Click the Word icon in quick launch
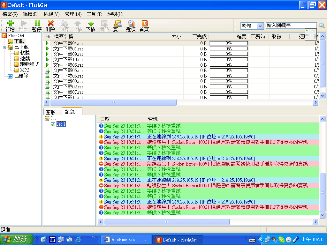Viewport: 327px width, 245px height. pos(52,240)
